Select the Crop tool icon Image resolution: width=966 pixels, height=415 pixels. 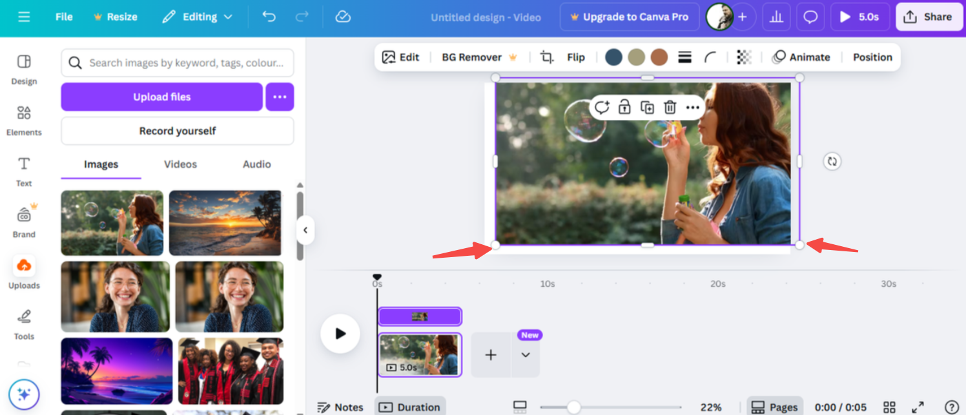tap(547, 57)
